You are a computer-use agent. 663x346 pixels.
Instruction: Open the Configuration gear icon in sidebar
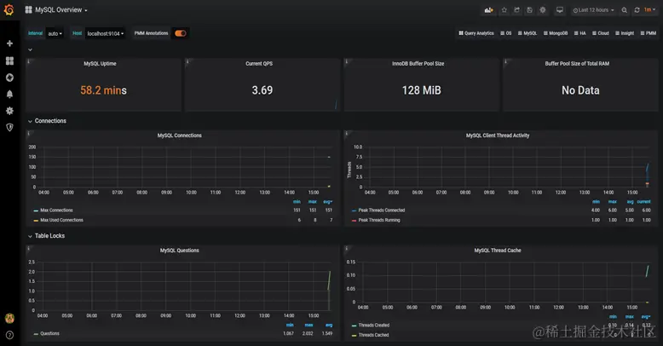9,111
